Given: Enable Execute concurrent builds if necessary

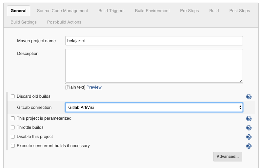Looking at the screenshot, I should click(x=13, y=146).
